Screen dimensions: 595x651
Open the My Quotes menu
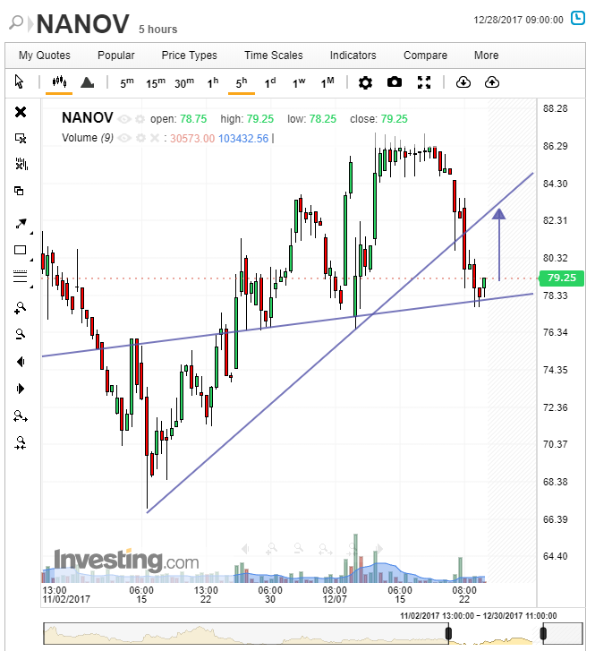coord(45,56)
